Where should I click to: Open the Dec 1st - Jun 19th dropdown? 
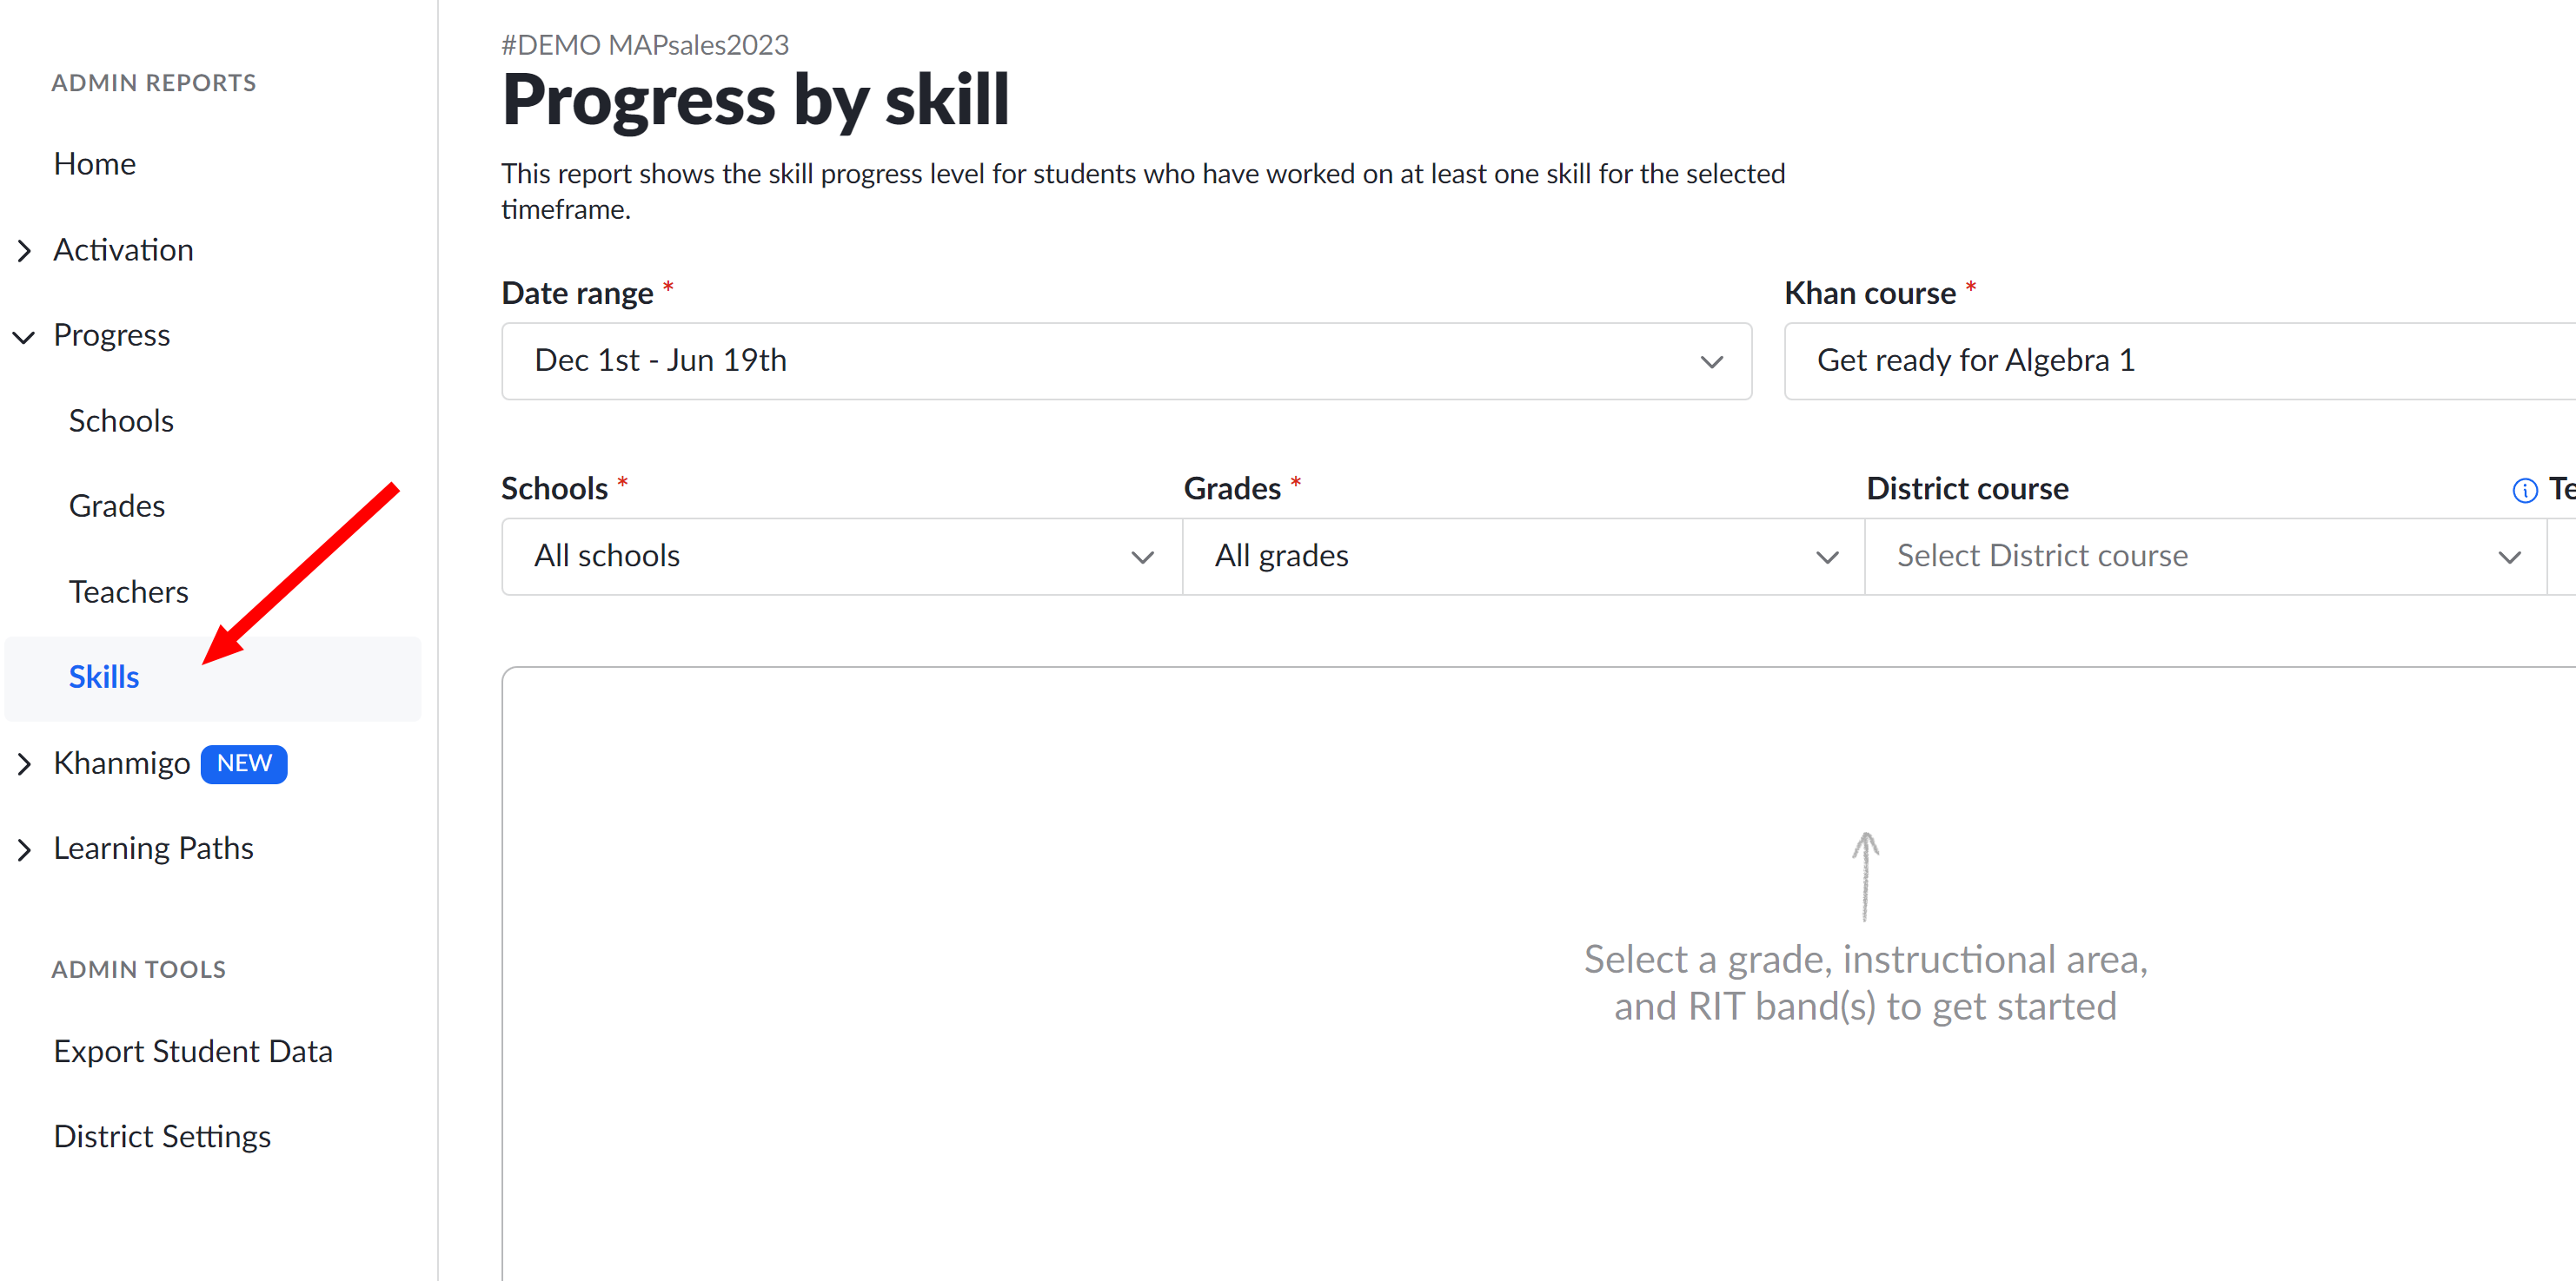click(1126, 360)
